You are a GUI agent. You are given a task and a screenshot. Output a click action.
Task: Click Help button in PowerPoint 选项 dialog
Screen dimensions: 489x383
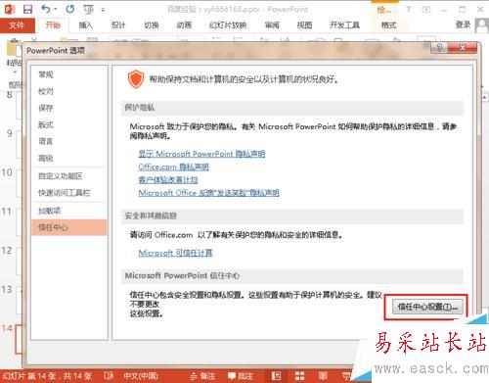pos(439,48)
